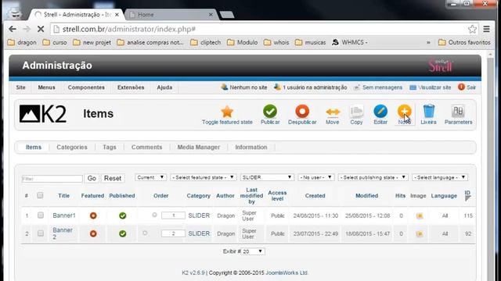Click the page vertical scrollbar
The width and height of the screenshot is (501, 281).
click(491, 165)
